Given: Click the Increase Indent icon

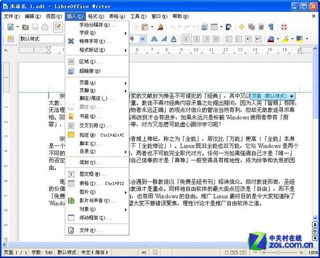Looking at the screenshot, I should coord(258,39).
